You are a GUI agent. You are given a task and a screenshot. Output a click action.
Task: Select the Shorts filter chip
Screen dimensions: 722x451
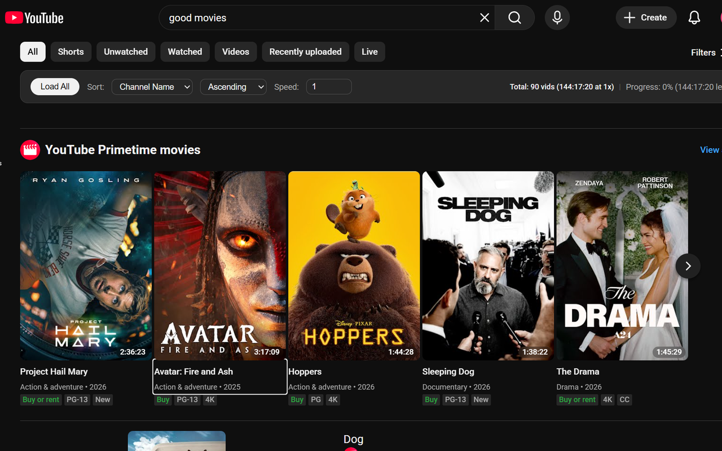[x=71, y=51]
